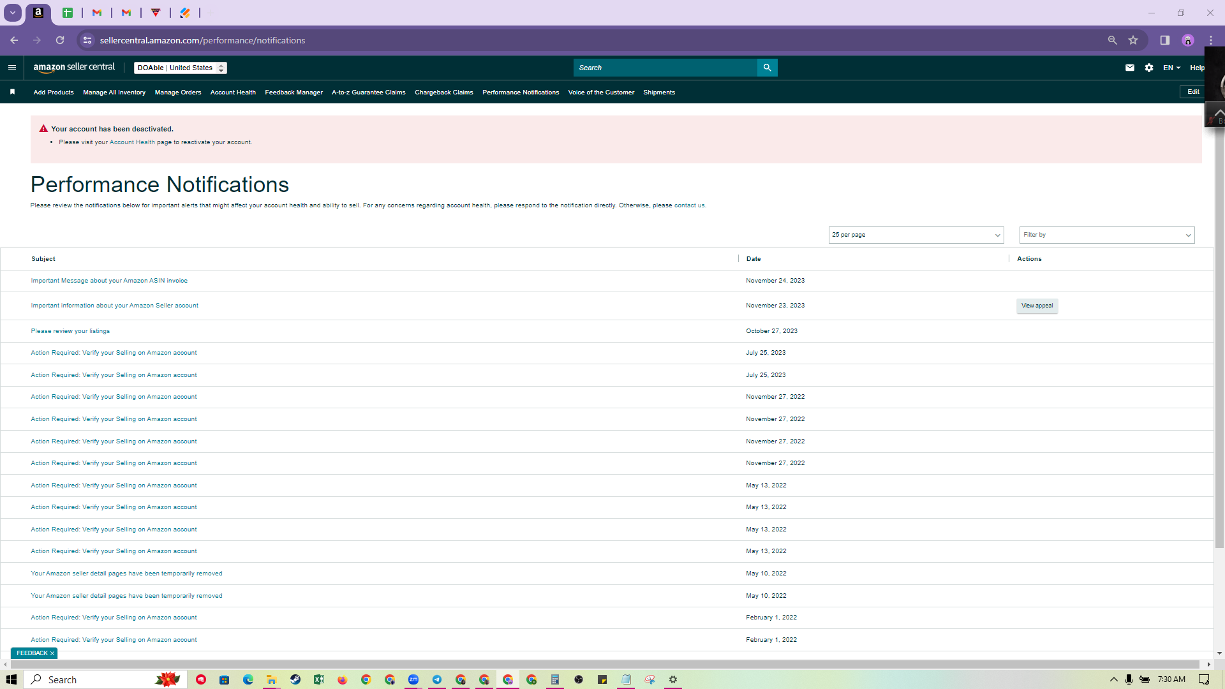The height and width of the screenshot is (689, 1225).
Task: Switch to the orange-blue striped icon tab
Action: [185, 13]
